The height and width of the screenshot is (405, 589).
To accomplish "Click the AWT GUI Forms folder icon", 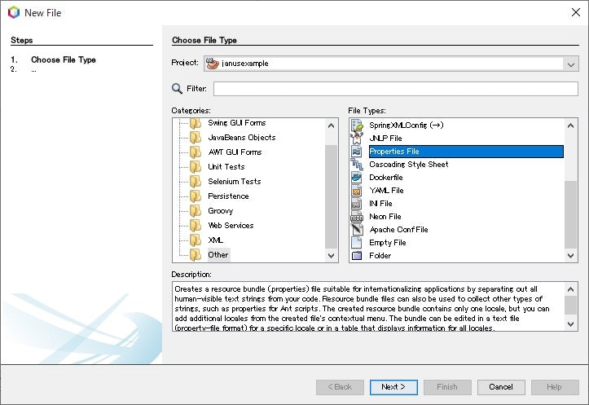I will (196, 152).
